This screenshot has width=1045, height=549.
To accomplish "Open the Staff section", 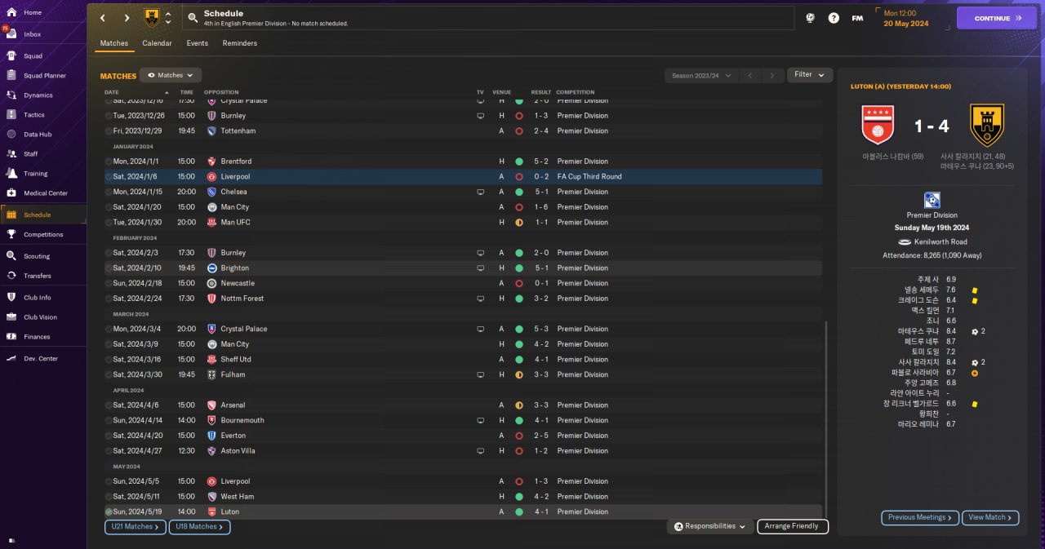I will [31, 154].
